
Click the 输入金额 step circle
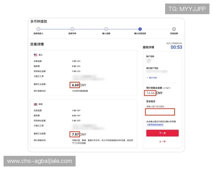pyautogui.click(x=106, y=29)
